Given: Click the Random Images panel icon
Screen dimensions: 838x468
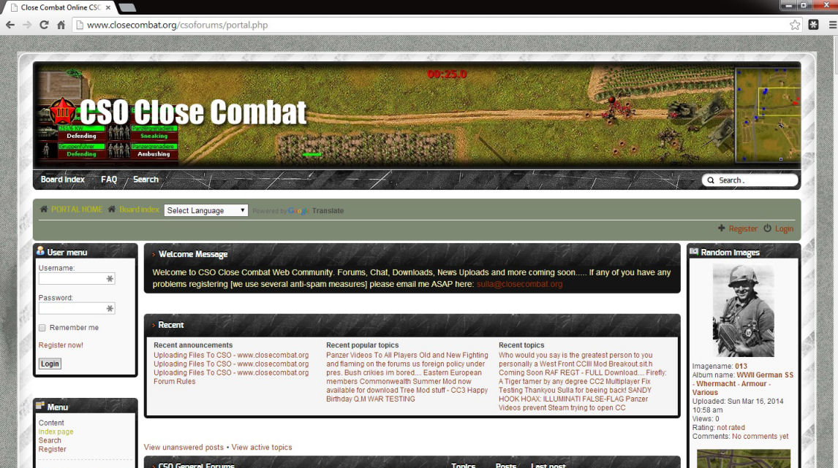Looking at the screenshot, I should pos(694,251).
